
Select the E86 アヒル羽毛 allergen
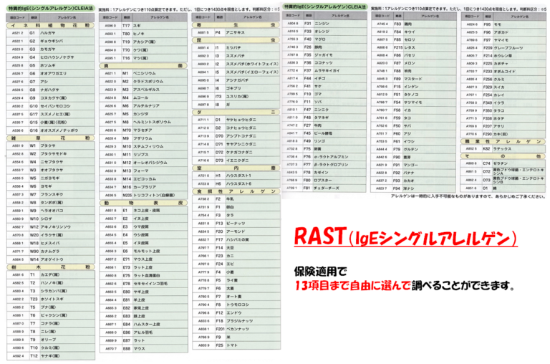pos(144,332)
